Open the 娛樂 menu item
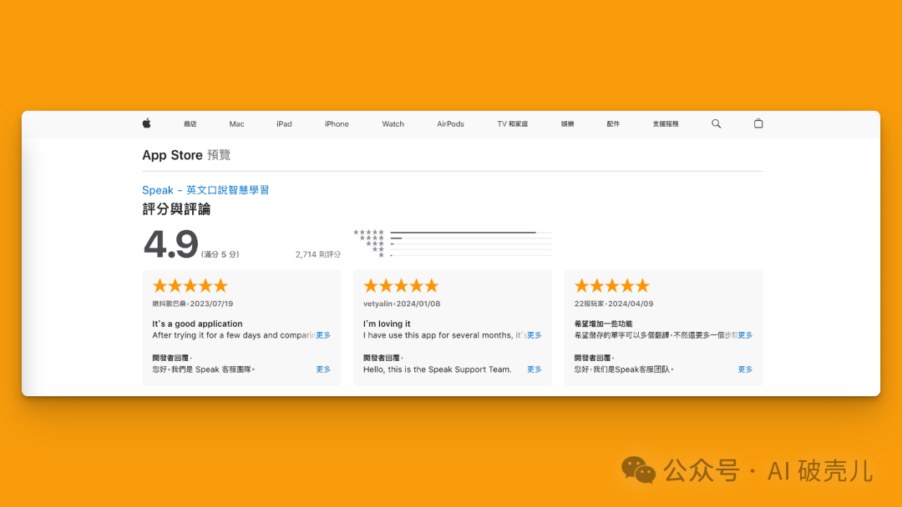The height and width of the screenshot is (507, 902). (x=568, y=124)
